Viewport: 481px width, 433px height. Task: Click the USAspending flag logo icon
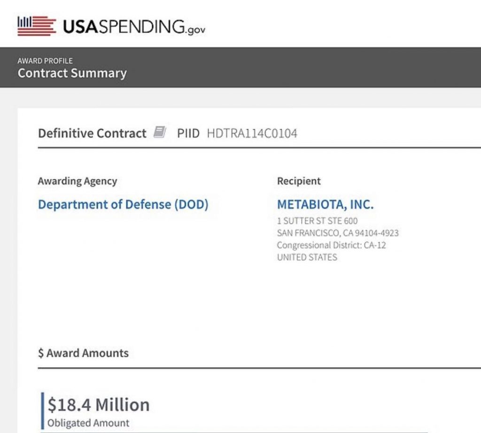37,26
